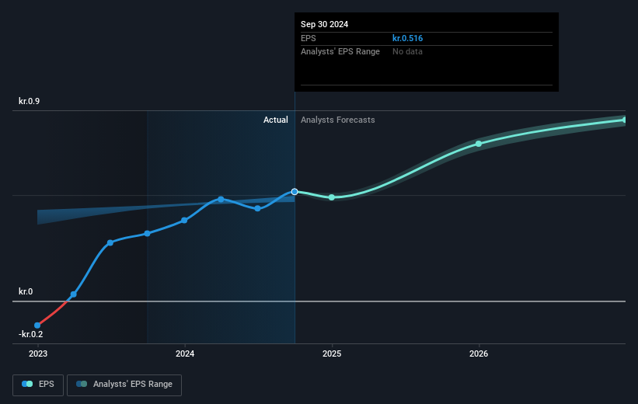Select the 2026 forecast EPS data point
638x404 pixels.
coord(479,144)
